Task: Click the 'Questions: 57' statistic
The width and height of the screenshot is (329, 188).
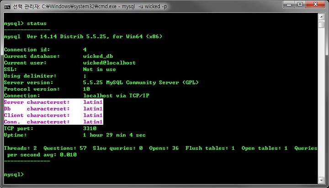Action: pyautogui.click(x=65, y=148)
